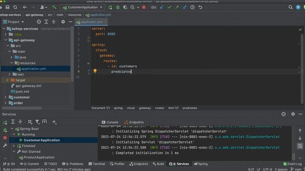Click the yellow intention lightbulb

click(x=95, y=71)
